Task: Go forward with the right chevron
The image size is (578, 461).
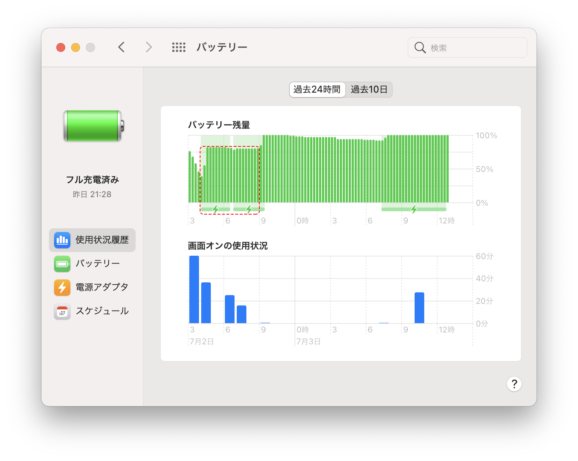Action: [149, 47]
